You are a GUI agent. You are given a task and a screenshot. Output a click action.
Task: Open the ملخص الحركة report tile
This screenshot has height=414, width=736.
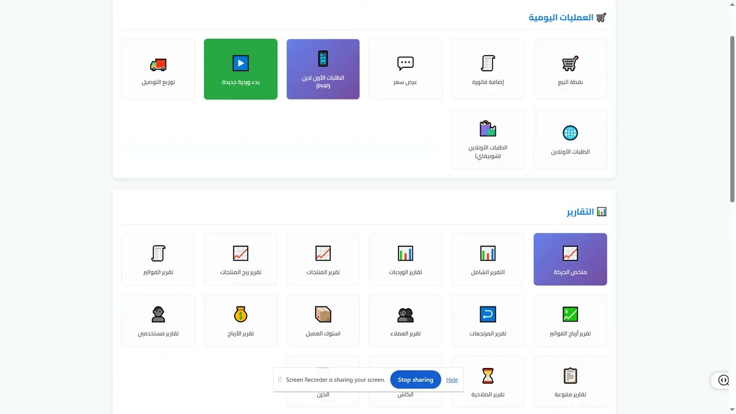[570, 259]
